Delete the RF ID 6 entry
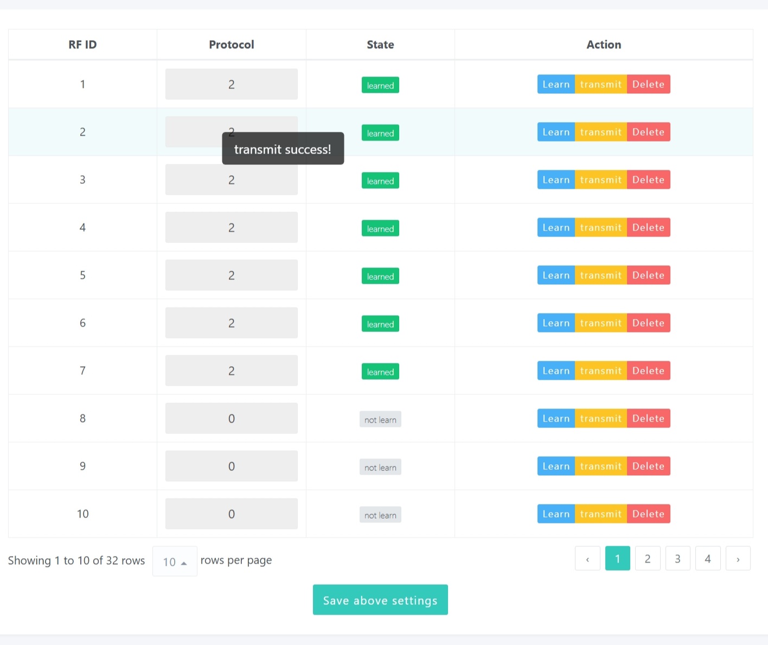This screenshot has height=645, width=768. click(648, 323)
